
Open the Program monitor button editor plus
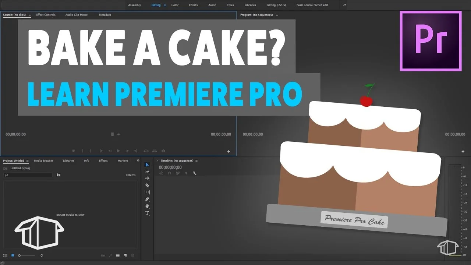(x=463, y=151)
